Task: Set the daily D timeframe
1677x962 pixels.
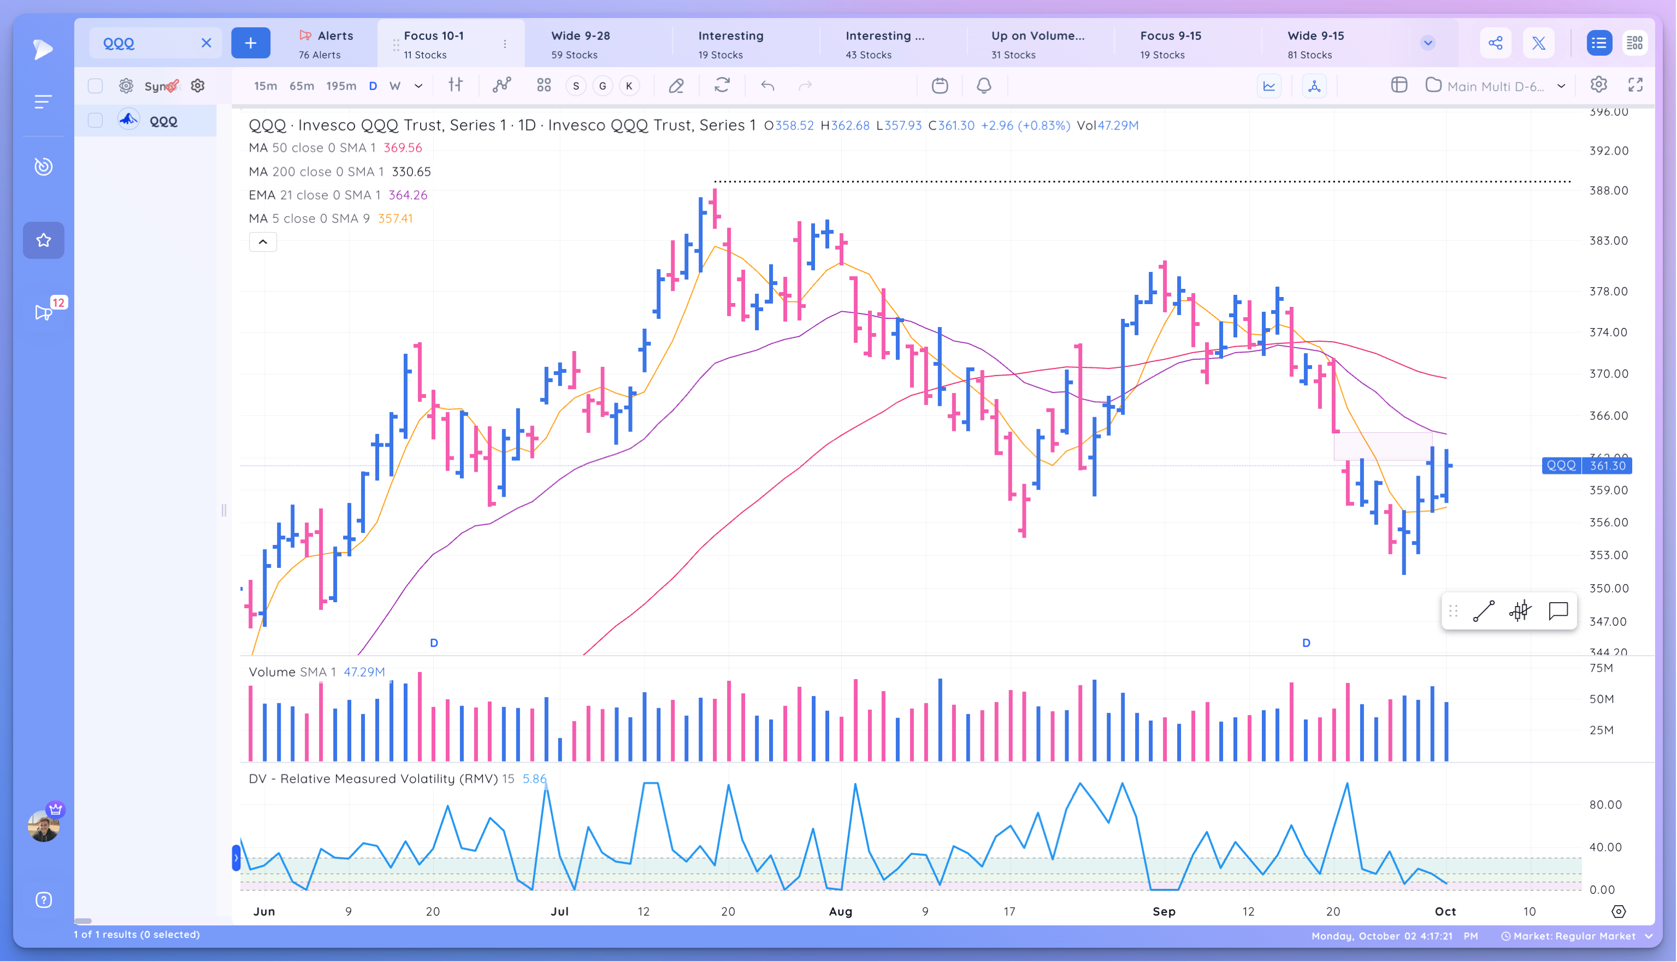Action: pyautogui.click(x=373, y=86)
